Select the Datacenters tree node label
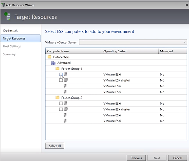This screenshot has height=161, width=189. (x=61, y=57)
